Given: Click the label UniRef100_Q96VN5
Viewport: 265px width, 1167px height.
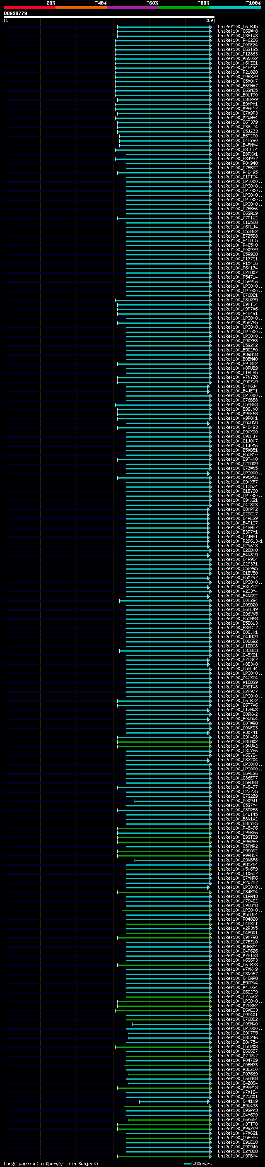Looking at the screenshot, I should (238, 614).
